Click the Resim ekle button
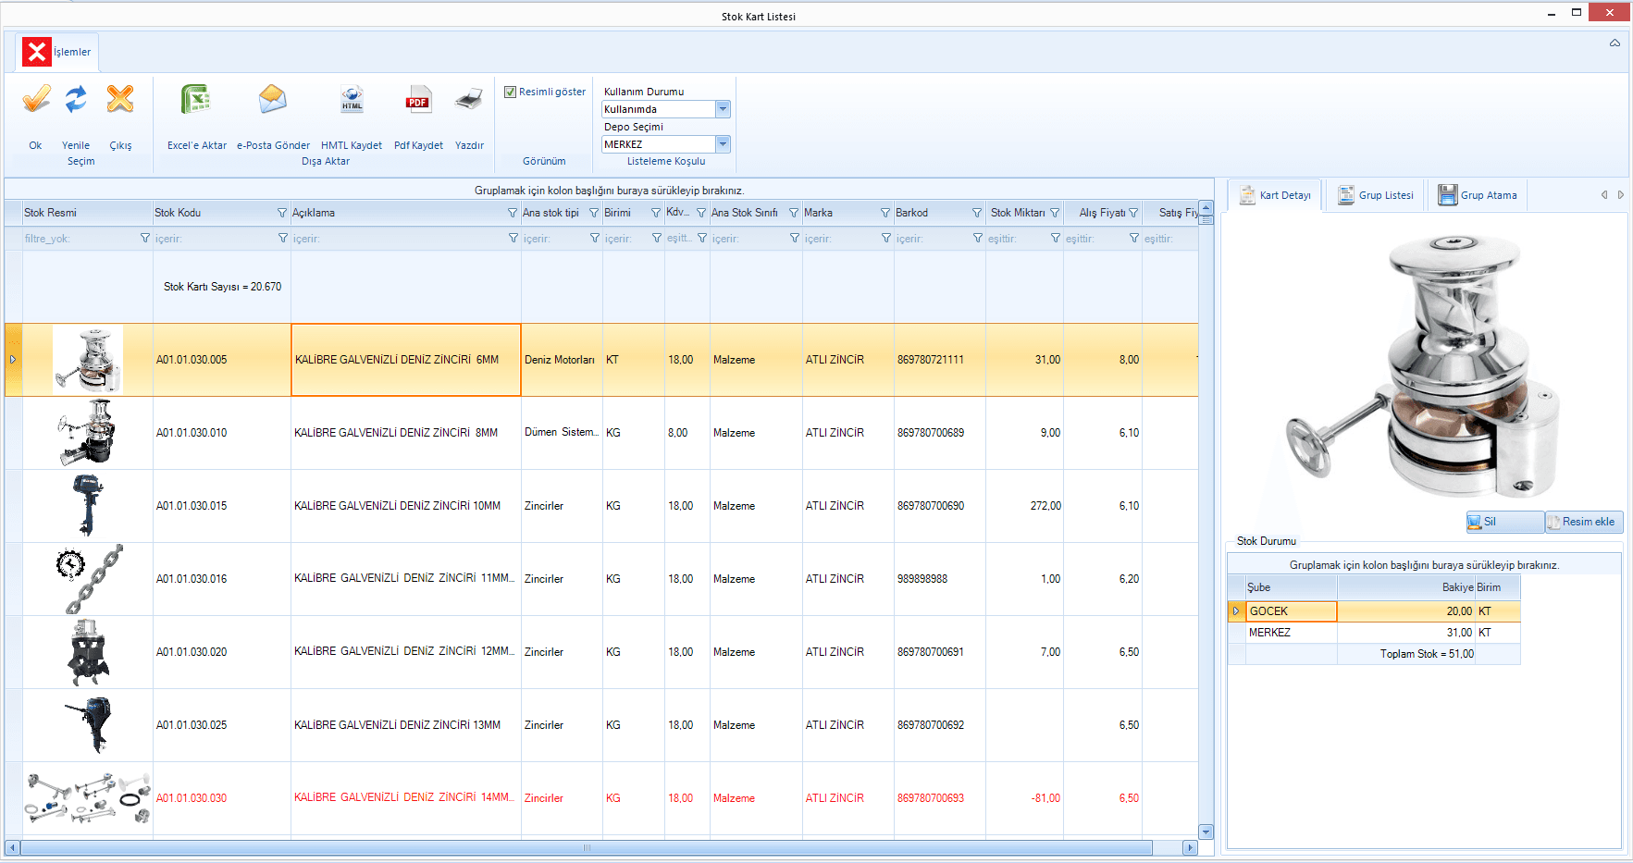This screenshot has height=863, width=1633. pyautogui.click(x=1584, y=522)
